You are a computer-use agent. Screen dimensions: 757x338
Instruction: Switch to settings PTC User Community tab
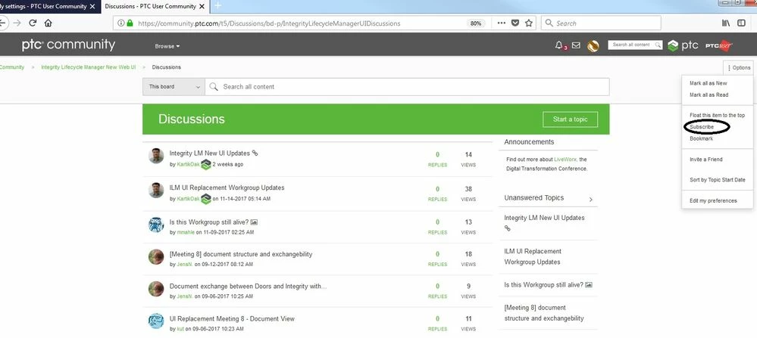click(42, 7)
